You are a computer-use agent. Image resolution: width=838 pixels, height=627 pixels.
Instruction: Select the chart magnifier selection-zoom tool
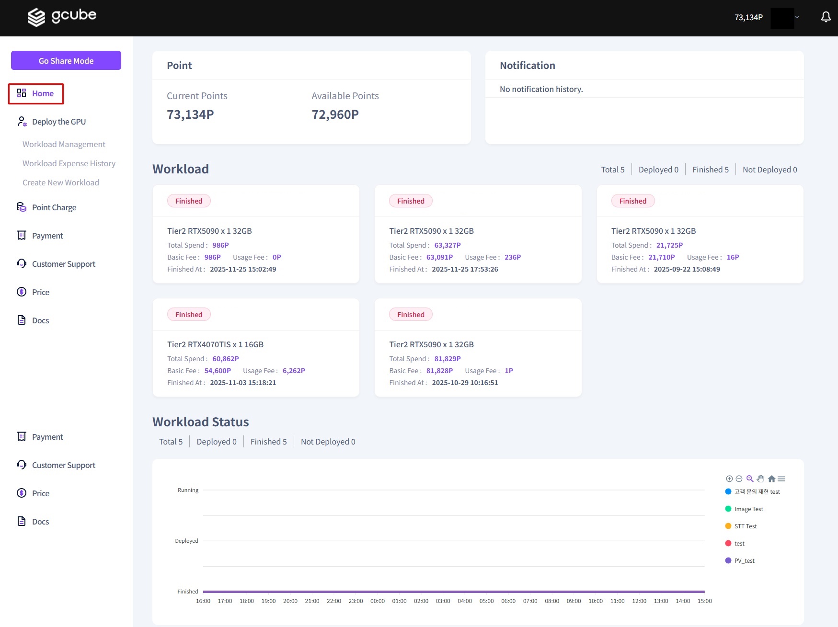click(750, 479)
